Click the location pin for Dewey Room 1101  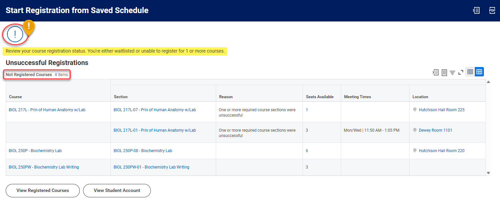pos(414,130)
